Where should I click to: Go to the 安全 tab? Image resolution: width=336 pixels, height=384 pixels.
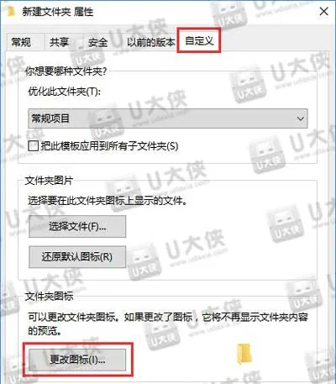click(x=97, y=42)
